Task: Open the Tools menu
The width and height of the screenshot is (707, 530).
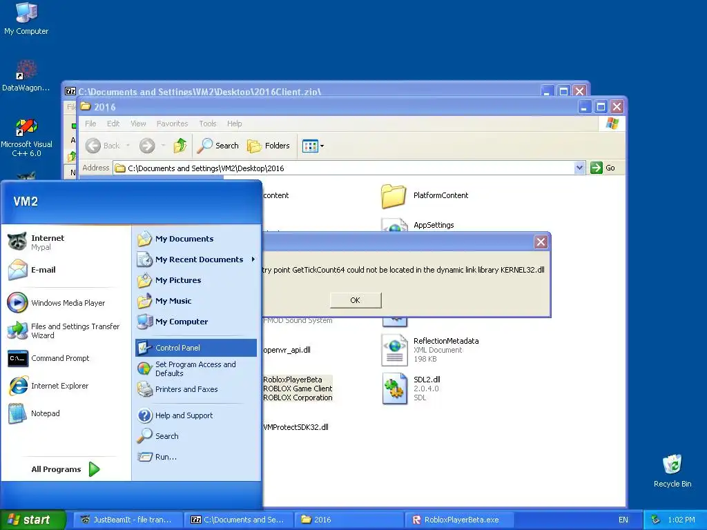Action: click(208, 124)
